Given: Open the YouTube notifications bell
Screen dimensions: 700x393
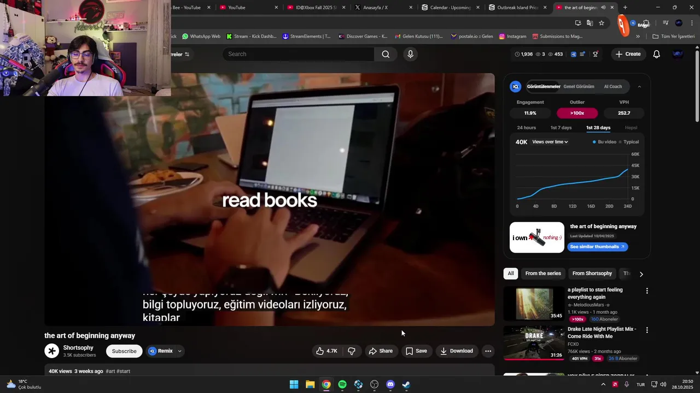Looking at the screenshot, I should coord(656,54).
